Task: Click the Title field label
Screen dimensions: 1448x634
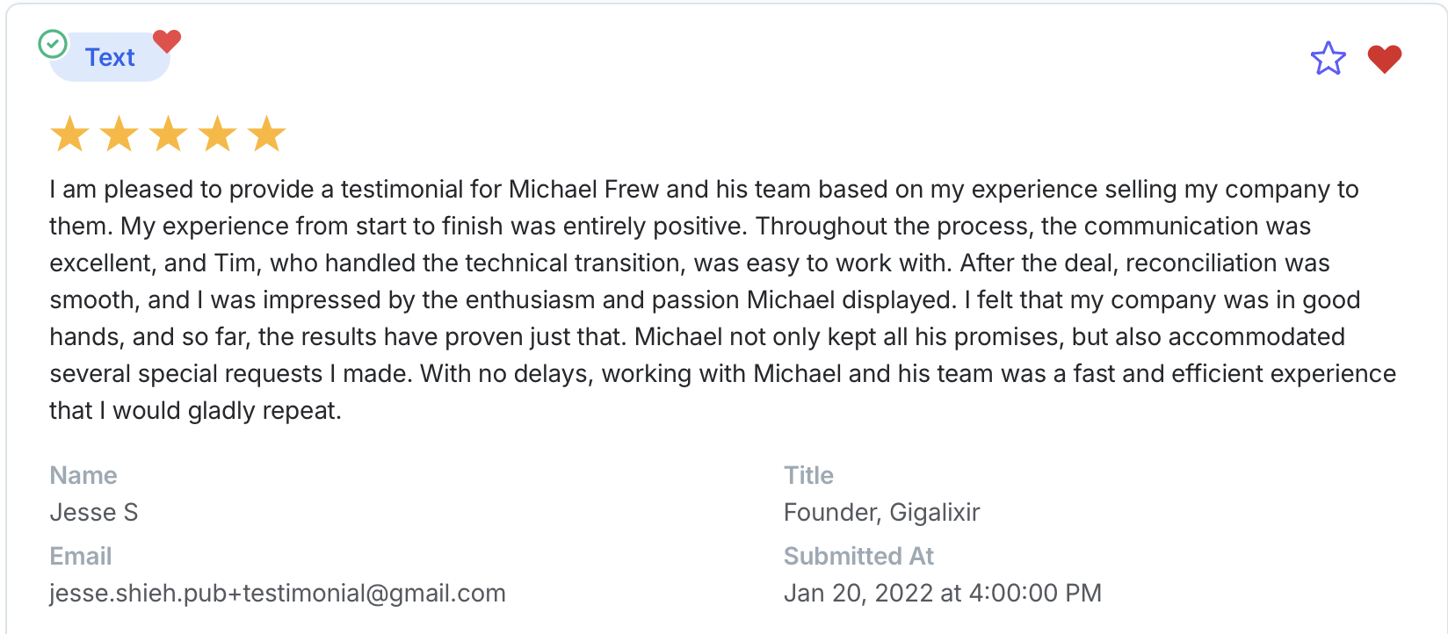Action: point(808,475)
